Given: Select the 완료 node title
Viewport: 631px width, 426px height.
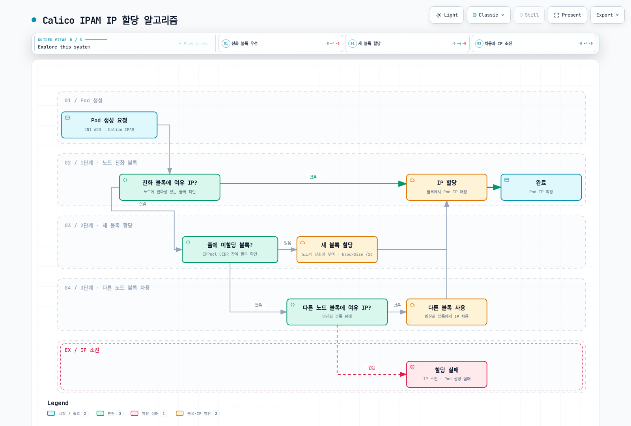Looking at the screenshot, I should [x=541, y=183].
